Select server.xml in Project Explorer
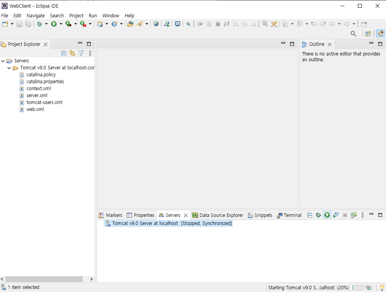 point(37,96)
